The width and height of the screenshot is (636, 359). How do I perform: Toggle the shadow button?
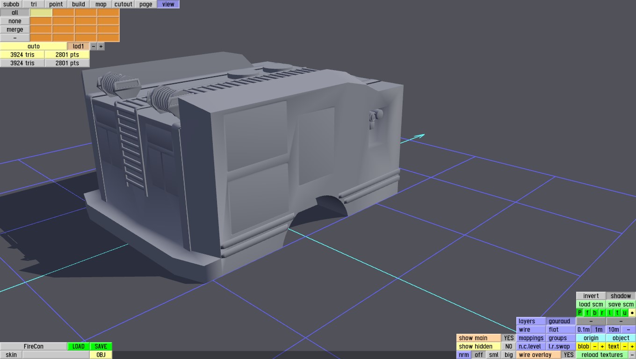(x=621, y=296)
